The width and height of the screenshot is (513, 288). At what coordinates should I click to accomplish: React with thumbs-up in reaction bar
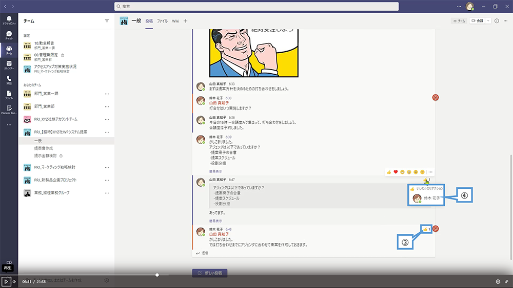[389, 172]
